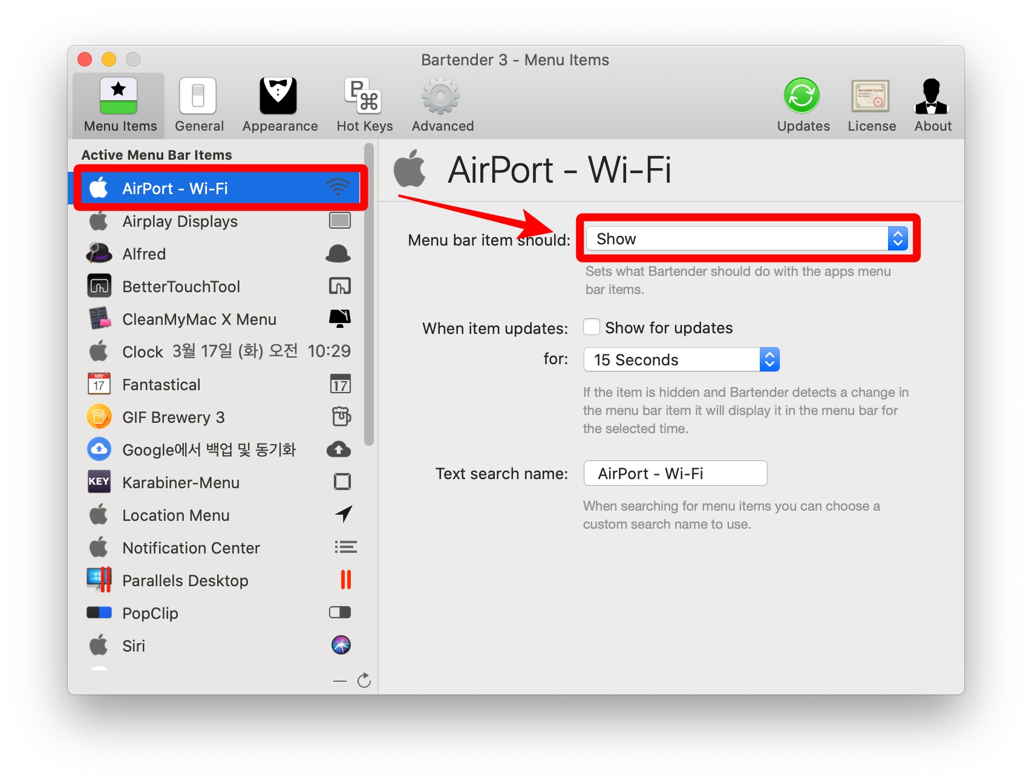
Task: Select BetterTouchTool item
Action: [216, 286]
